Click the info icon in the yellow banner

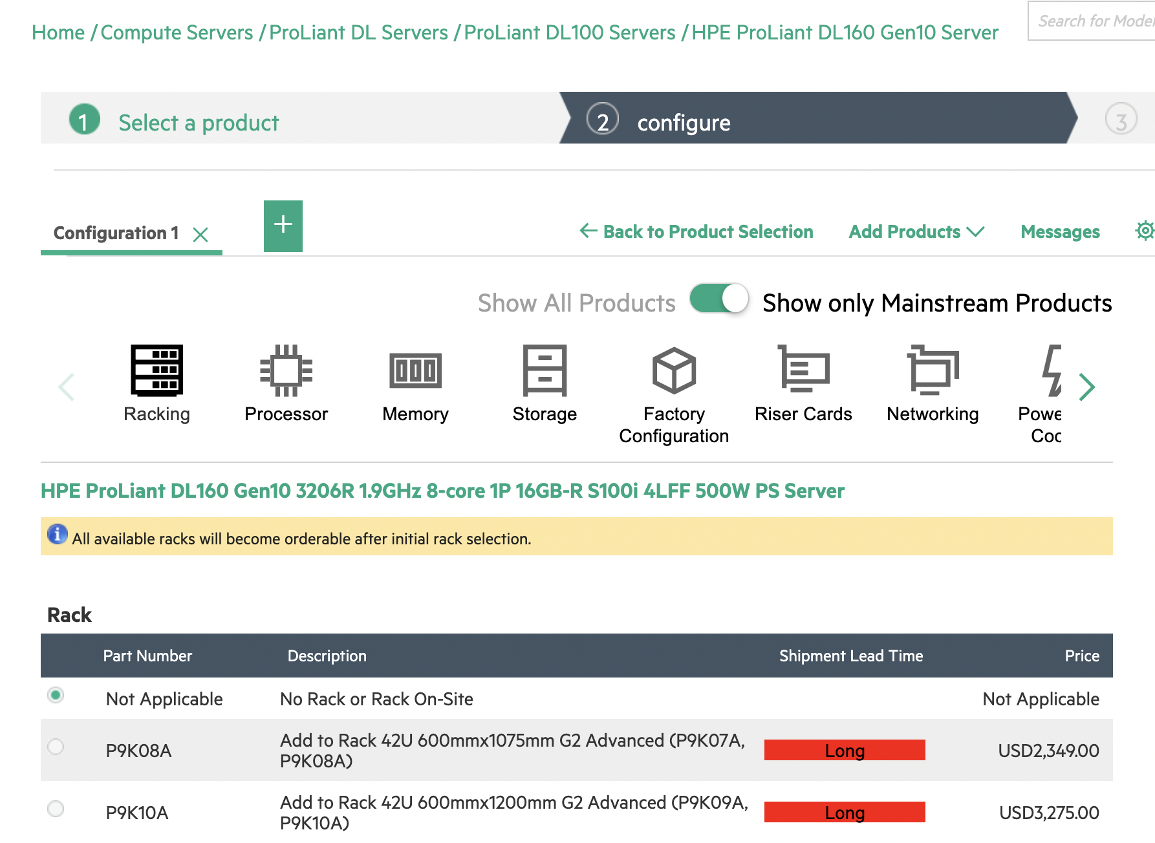pyautogui.click(x=58, y=534)
